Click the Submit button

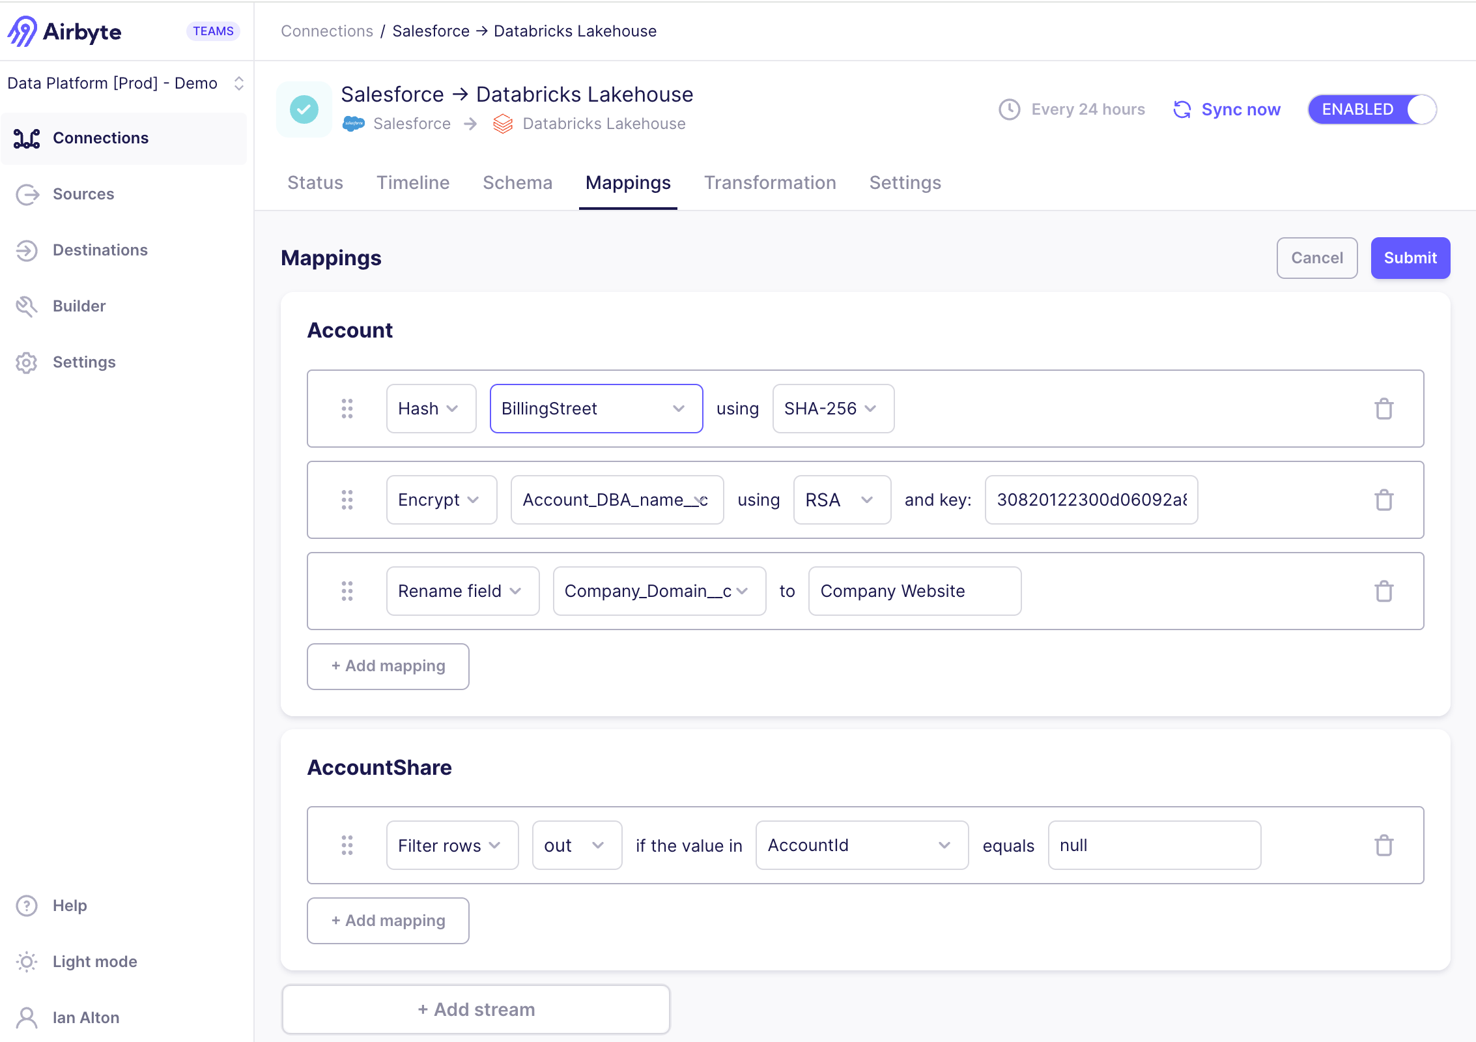[x=1410, y=257]
